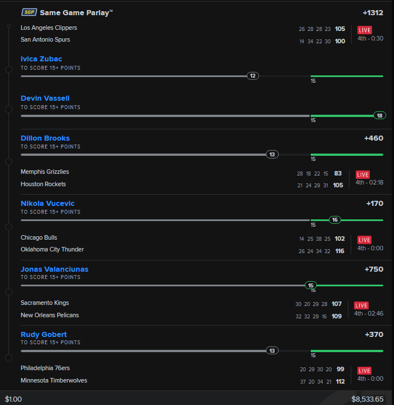Screen dimensions: 394x405
Task: Click the +750 odds for Jonas Valanciunas
Action: (374, 269)
